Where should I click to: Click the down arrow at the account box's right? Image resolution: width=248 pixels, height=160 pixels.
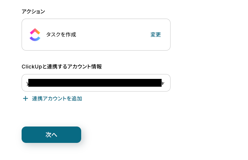click(163, 83)
